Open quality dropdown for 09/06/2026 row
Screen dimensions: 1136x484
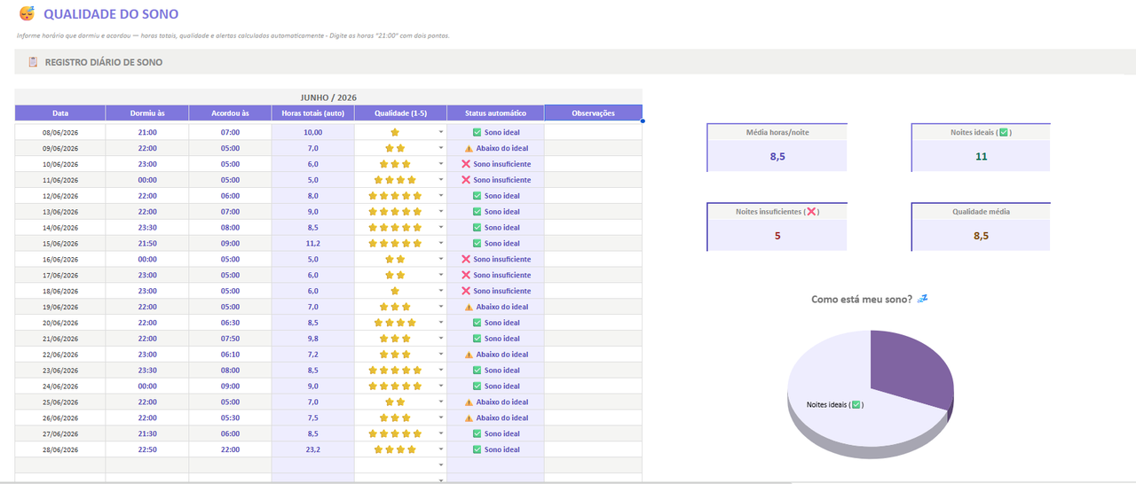coord(440,148)
